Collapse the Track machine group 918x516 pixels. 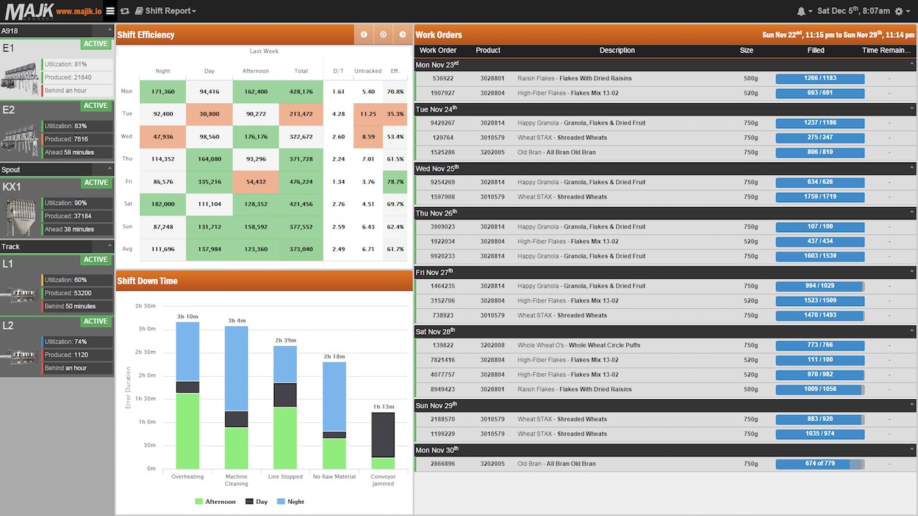click(110, 247)
